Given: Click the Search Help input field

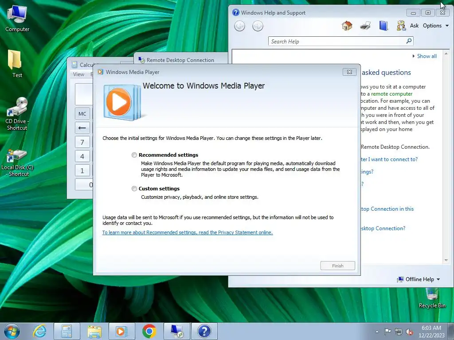Looking at the screenshot, I should click(x=337, y=41).
